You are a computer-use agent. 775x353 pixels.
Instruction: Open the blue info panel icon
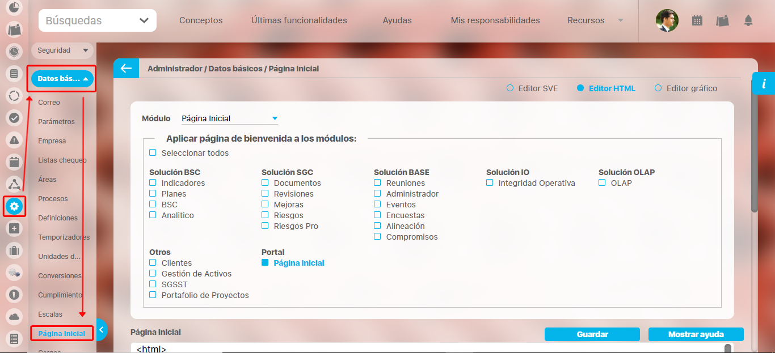coord(764,84)
